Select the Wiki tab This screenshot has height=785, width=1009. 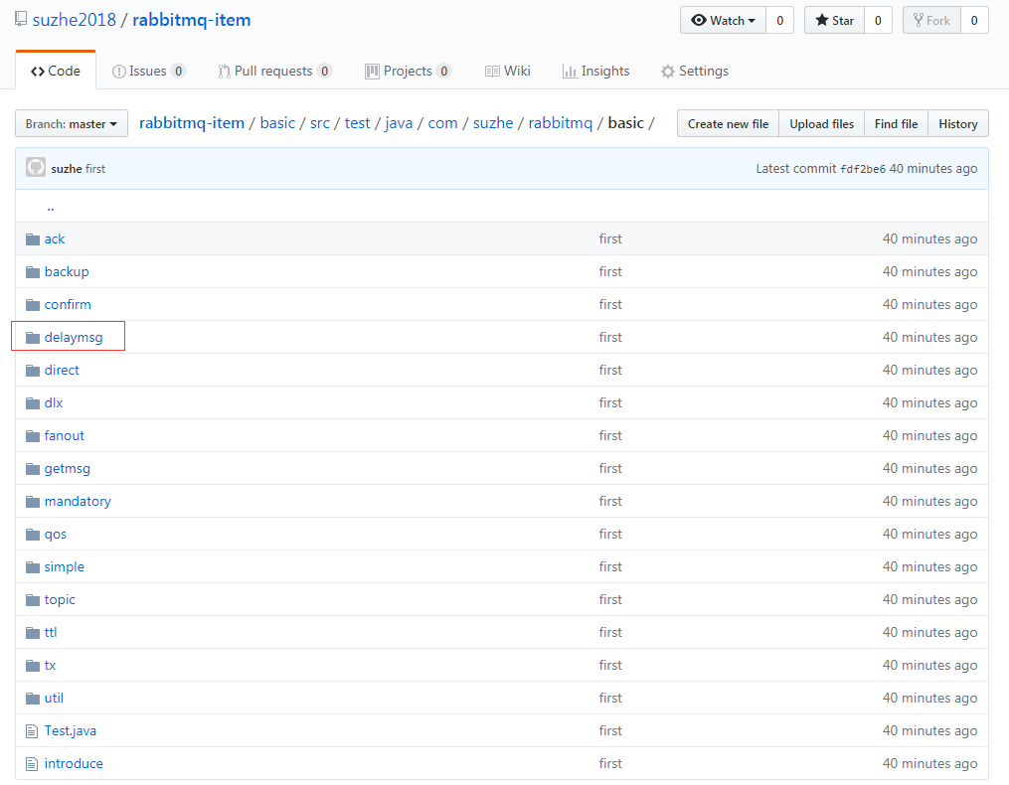510,71
